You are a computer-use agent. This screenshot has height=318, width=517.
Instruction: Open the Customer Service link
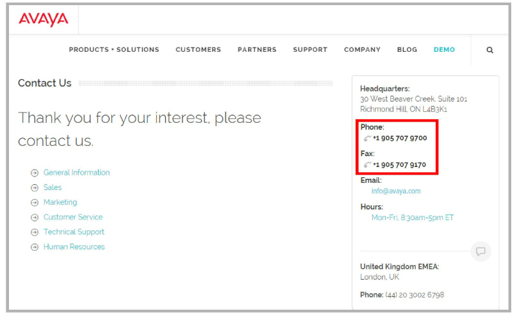click(73, 217)
